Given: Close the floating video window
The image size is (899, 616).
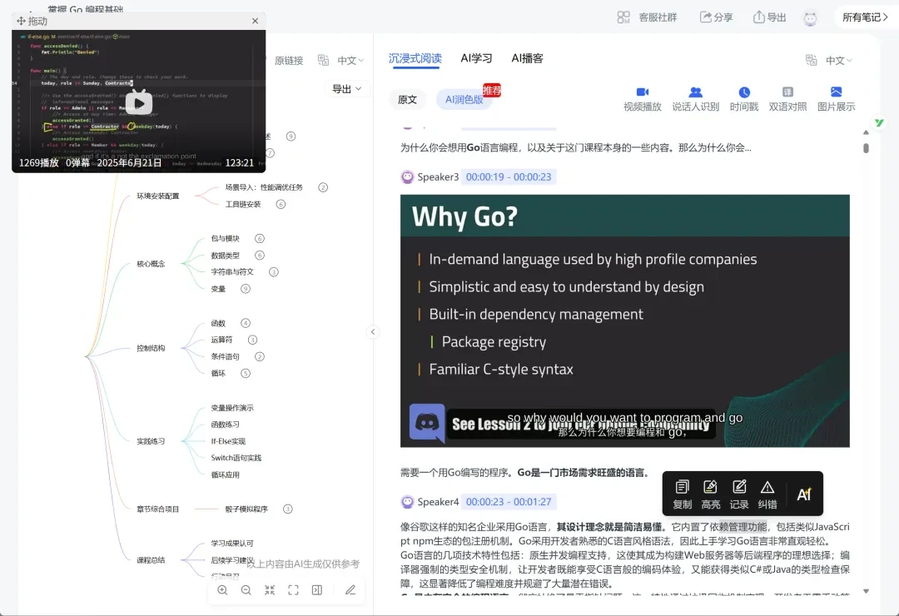Looking at the screenshot, I should click(x=256, y=21).
